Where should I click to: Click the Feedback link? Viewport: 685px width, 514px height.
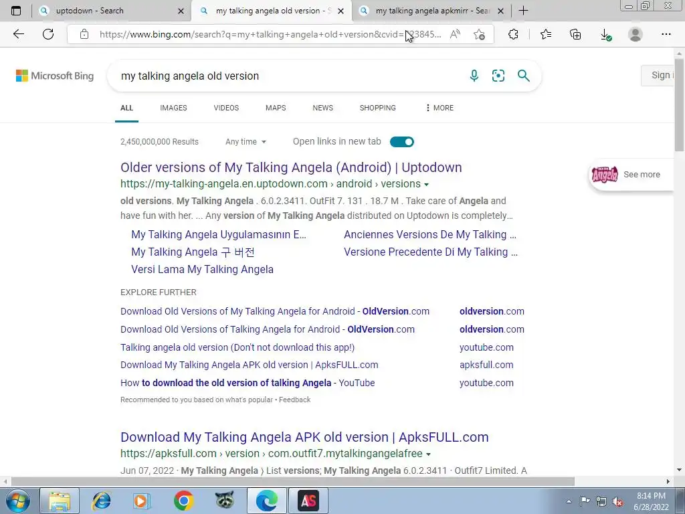pyautogui.click(x=295, y=400)
